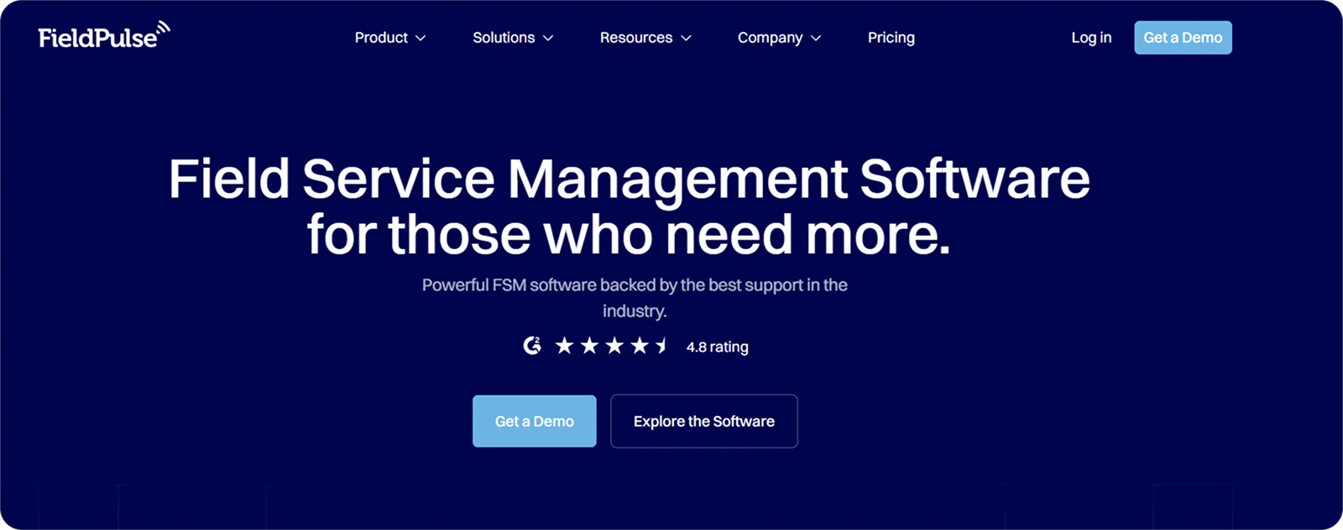Image resolution: width=1343 pixels, height=530 pixels.
Task: Open the Company menu
Action: [779, 38]
